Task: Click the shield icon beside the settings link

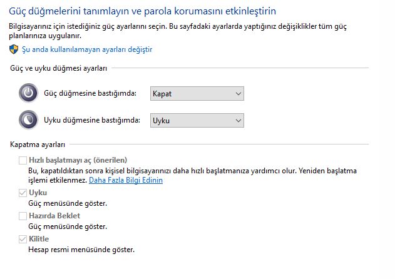Action: click(14, 49)
